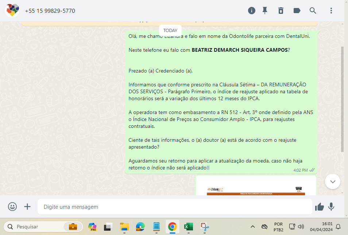Open the plus attachment menu
Viewport: 348px width, 235px height.
point(27,207)
